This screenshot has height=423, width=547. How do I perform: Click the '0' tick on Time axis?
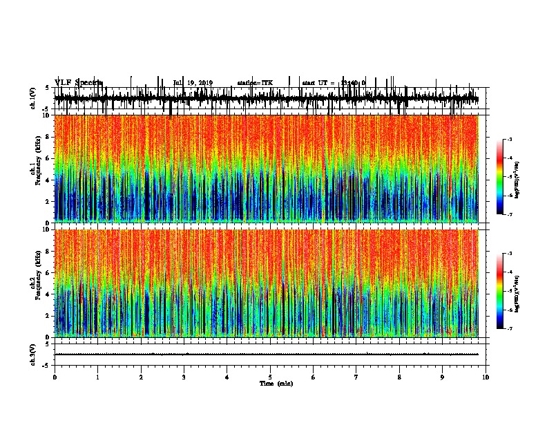55,377
